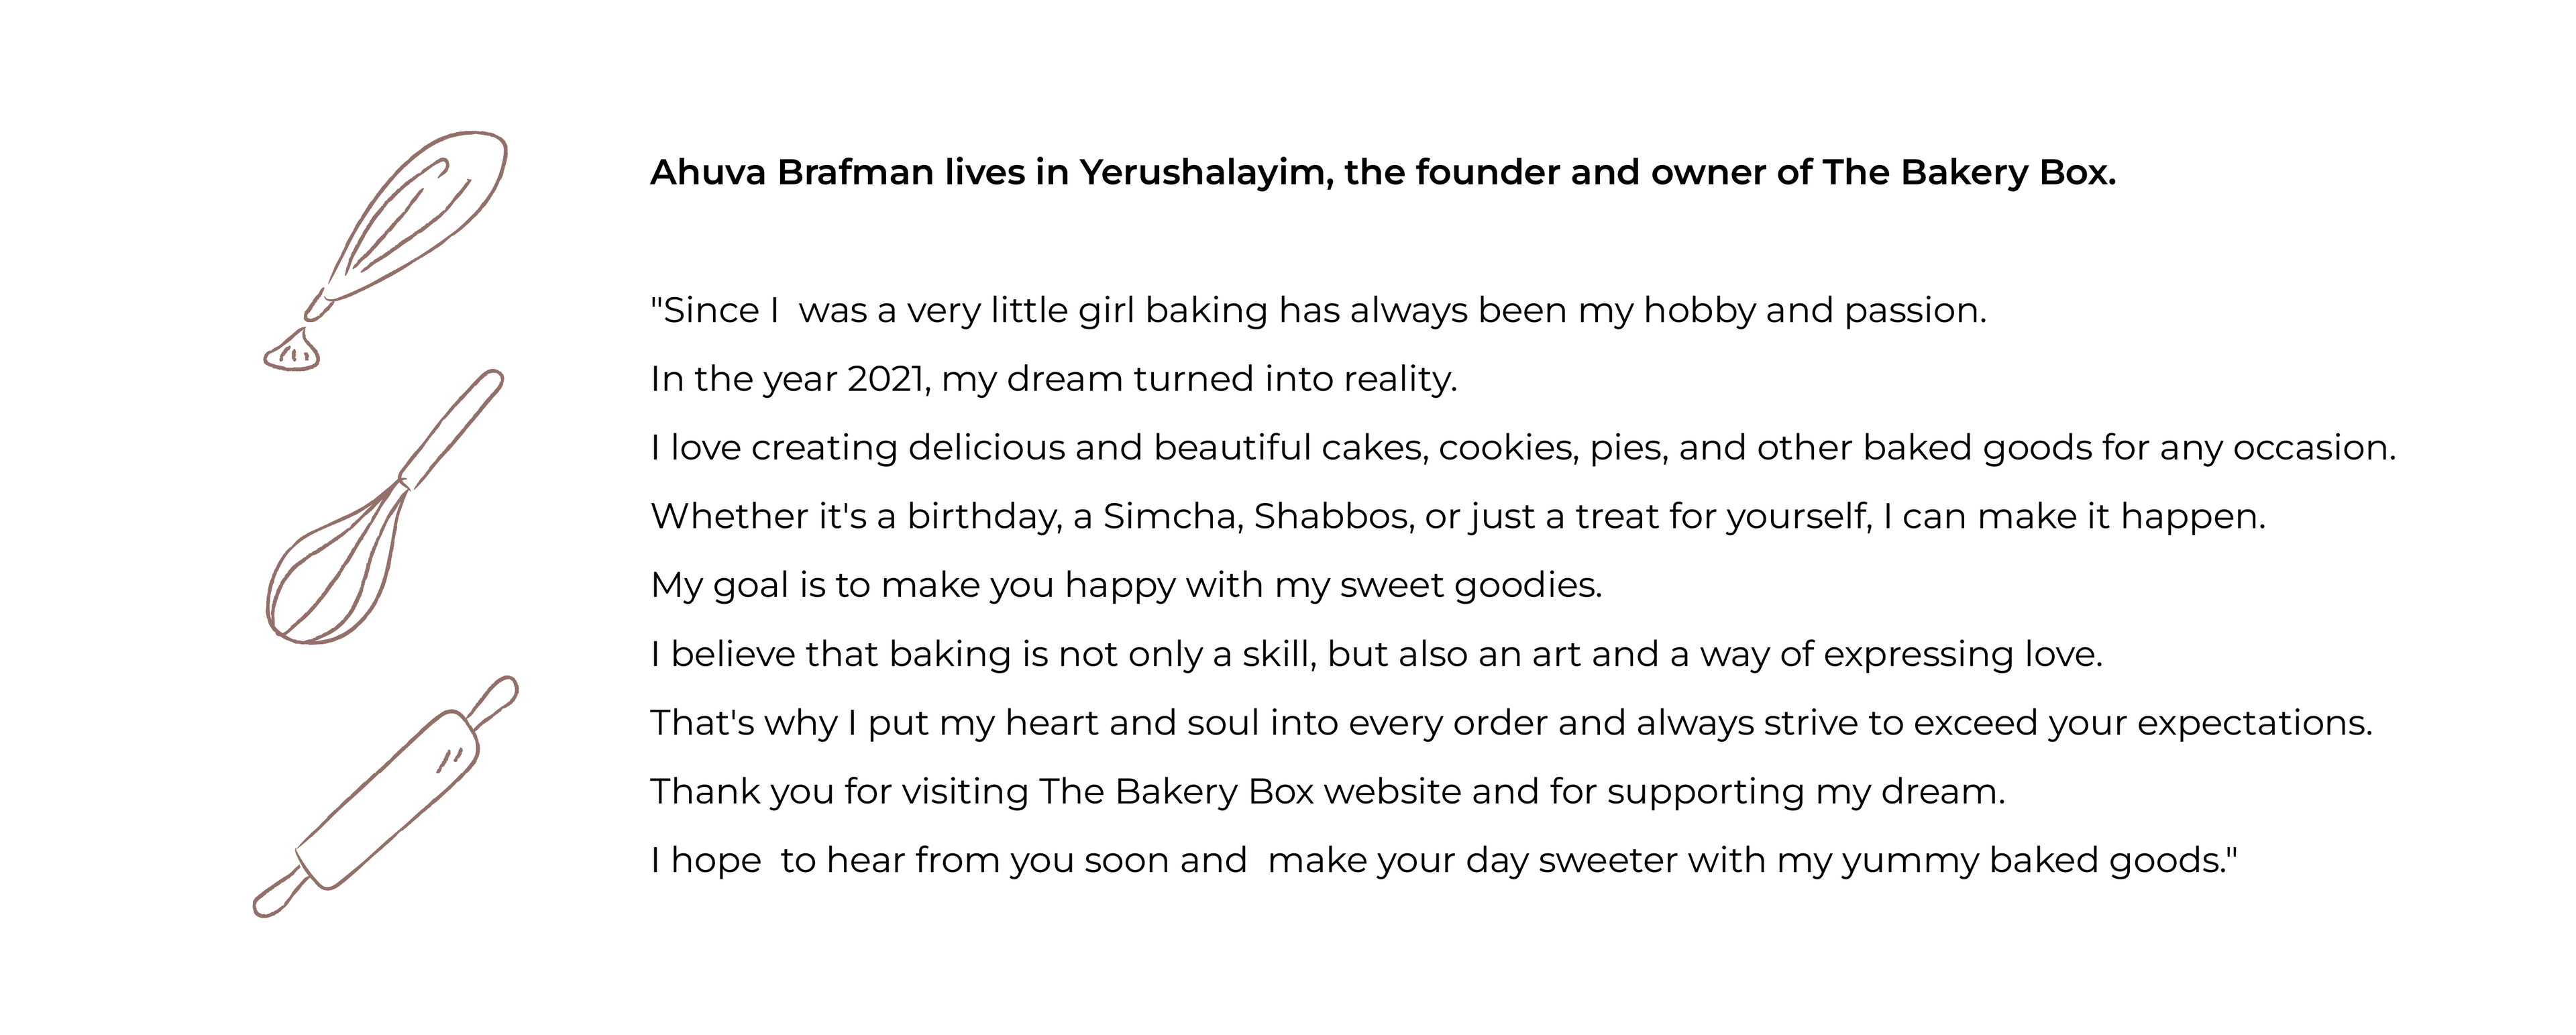Click the "Whether it's a birthday" line
2576x1035 pixels.
pyautogui.click(x=1458, y=517)
